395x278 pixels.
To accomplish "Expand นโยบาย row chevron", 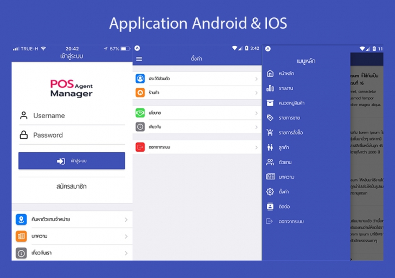I will click(x=256, y=113).
